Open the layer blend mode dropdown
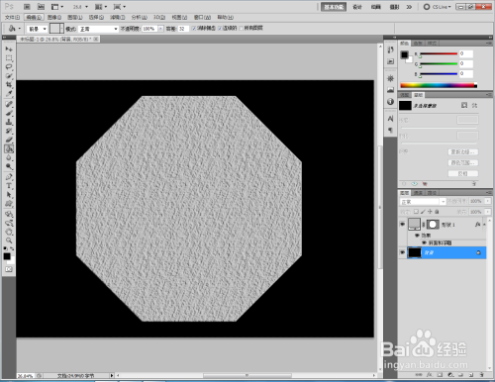Screen dimensions: 495x382 point(423,202)
